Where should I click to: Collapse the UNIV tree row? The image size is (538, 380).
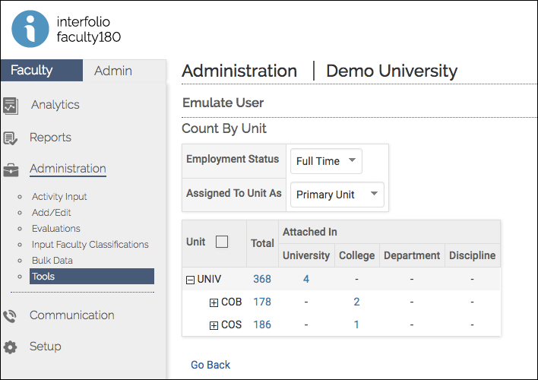coord(190,280)
